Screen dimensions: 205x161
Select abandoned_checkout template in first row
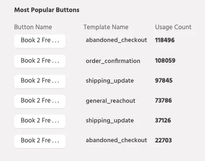(x=116, y=40)
